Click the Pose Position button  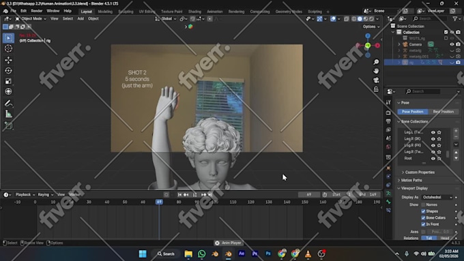point(413,112)
